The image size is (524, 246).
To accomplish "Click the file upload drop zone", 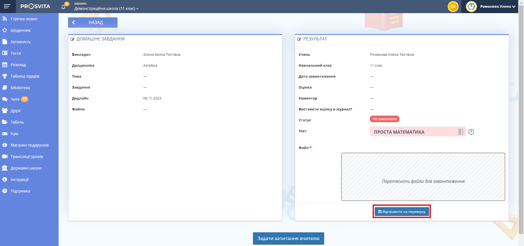I will pos(423,177).
